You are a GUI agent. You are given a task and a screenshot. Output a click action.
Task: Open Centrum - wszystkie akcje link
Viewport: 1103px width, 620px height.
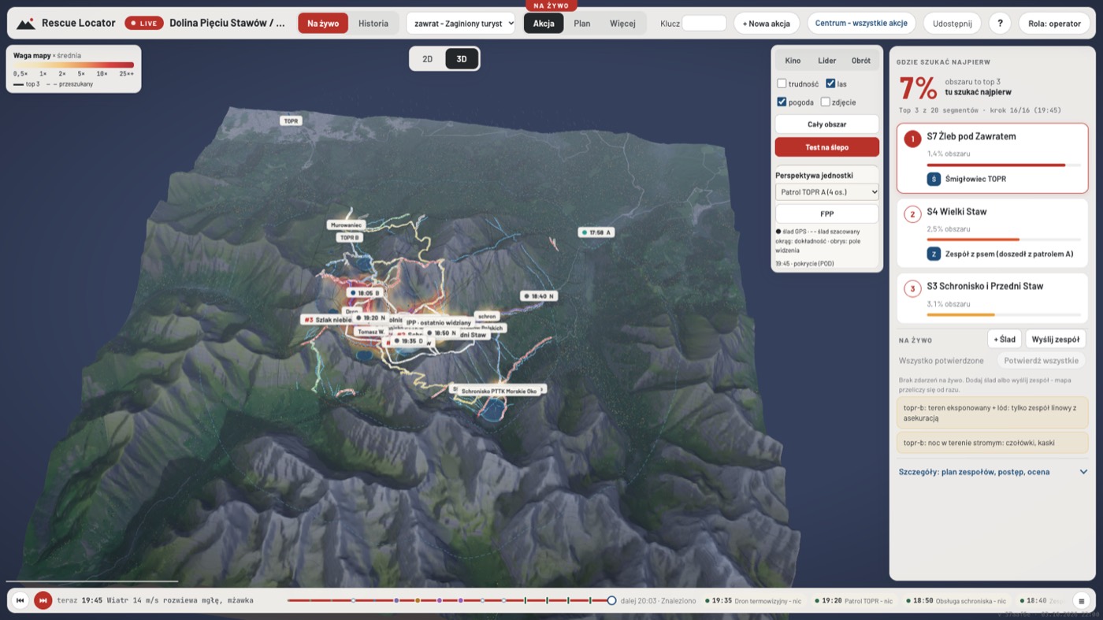(x=861, y=24)
